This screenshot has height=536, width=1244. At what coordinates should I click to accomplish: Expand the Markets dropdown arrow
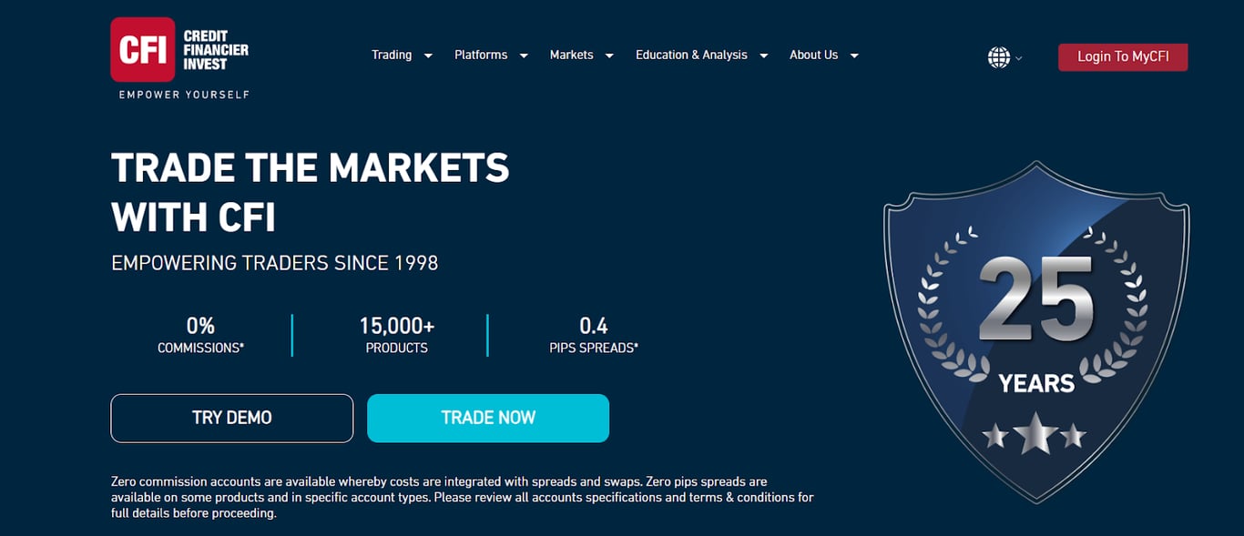tap(609, 56)
